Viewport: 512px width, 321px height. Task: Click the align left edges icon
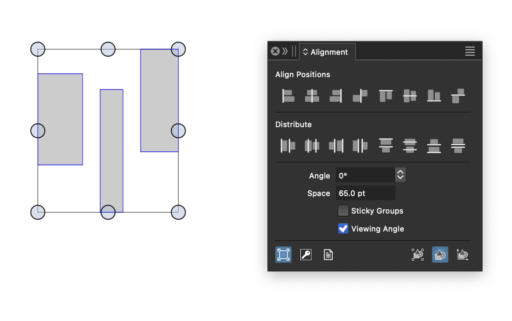[288, 96]
